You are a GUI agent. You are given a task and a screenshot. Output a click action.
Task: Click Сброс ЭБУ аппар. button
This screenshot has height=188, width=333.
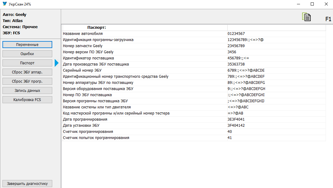[27, 72]
